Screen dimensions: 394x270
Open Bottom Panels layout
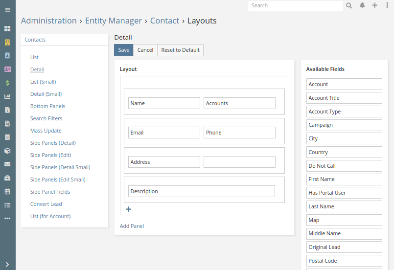(x=48, y=106)
